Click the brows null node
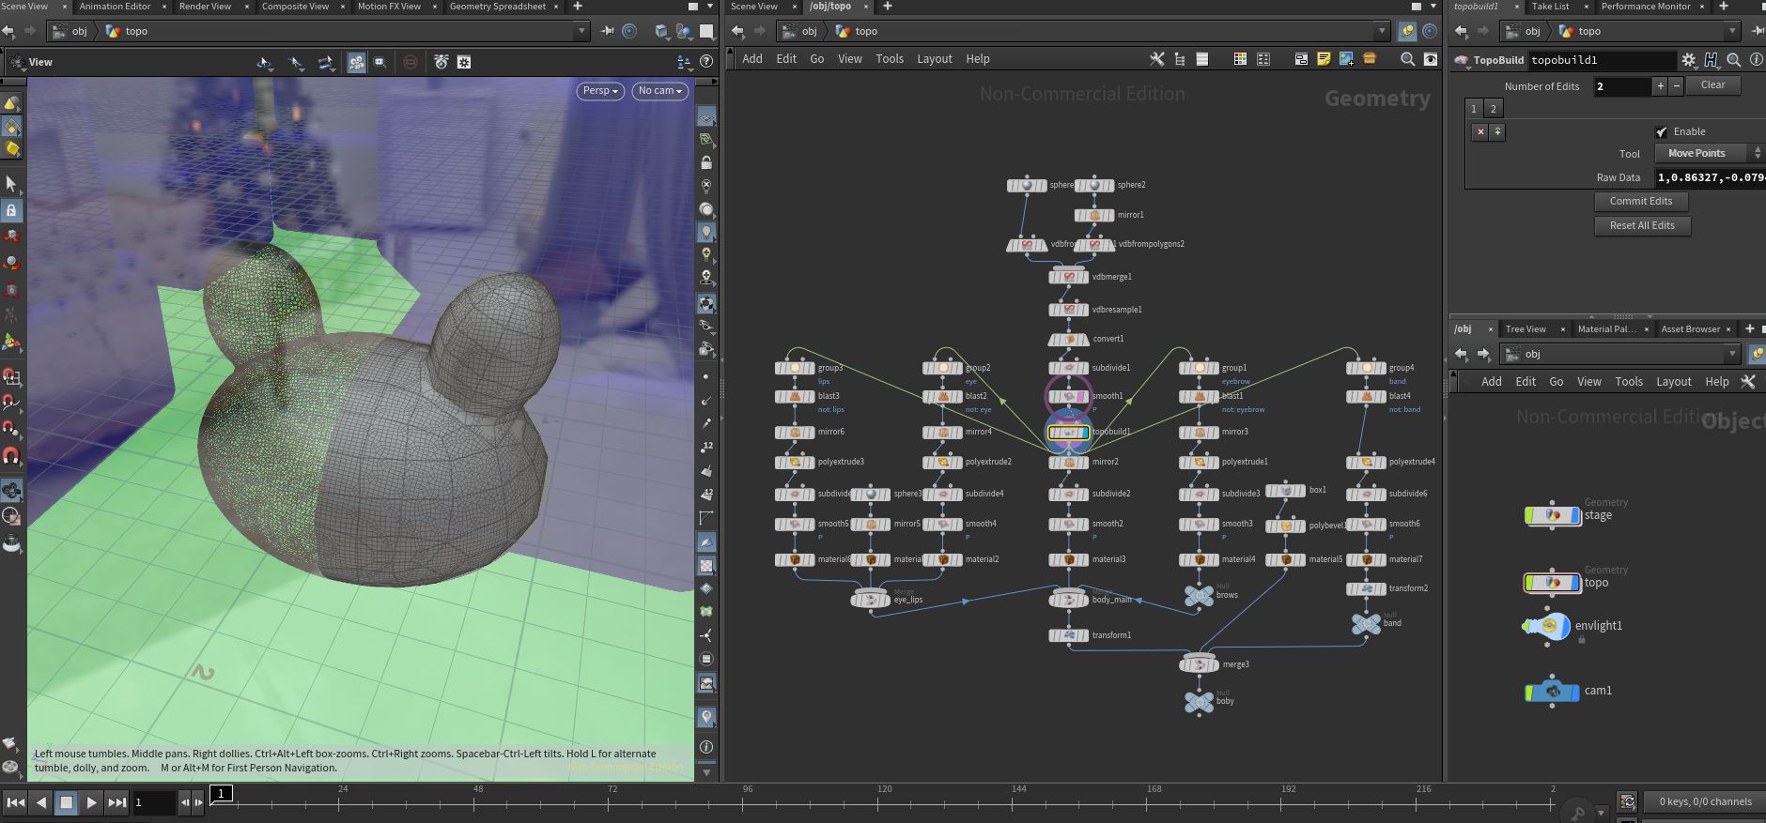Image resolution: width=1766 pixels, height=823 pixels. pos(1199,595)
